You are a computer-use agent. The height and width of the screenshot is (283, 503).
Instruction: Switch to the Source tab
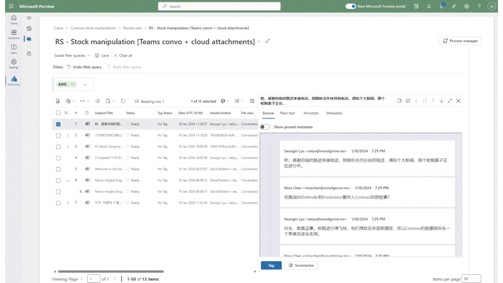click(x=268, y=113)
